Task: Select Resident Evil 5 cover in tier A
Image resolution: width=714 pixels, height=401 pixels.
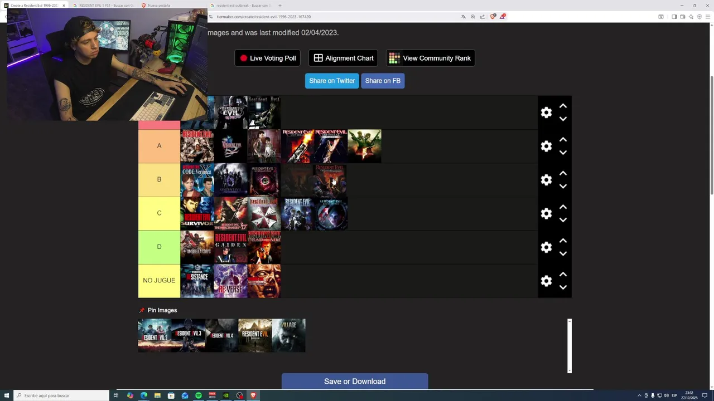Action: click(364, 146)
